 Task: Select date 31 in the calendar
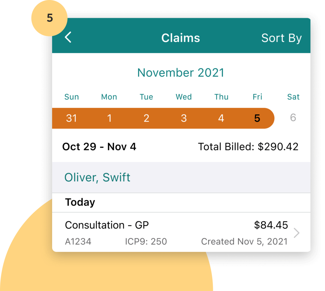71,118
